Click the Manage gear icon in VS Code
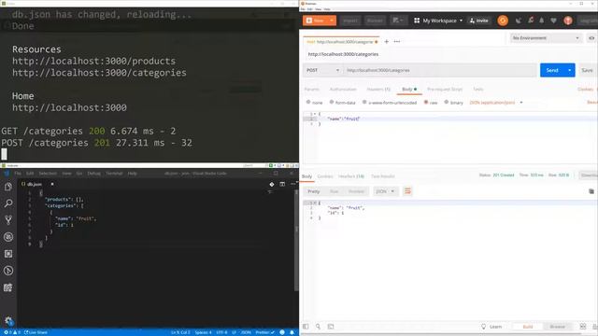The width and height of the screenshot is (598, 336). tap(8, 321)
